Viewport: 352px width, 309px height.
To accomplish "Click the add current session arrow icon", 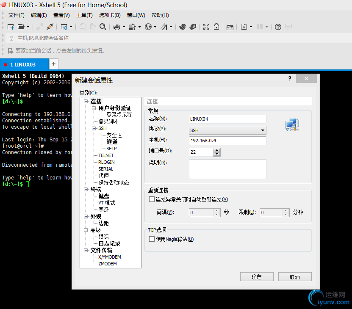I will click(x=11, y=51).
